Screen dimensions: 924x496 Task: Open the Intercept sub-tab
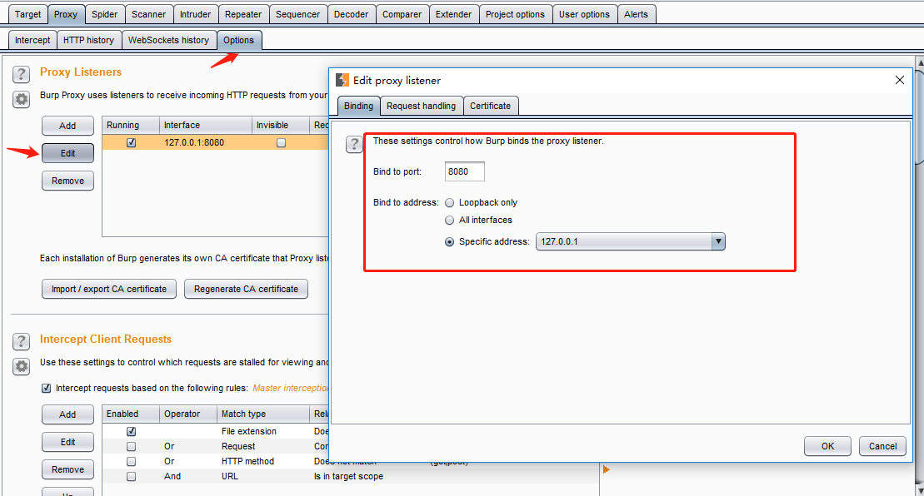pyautogui.click(x=32, y=40)
